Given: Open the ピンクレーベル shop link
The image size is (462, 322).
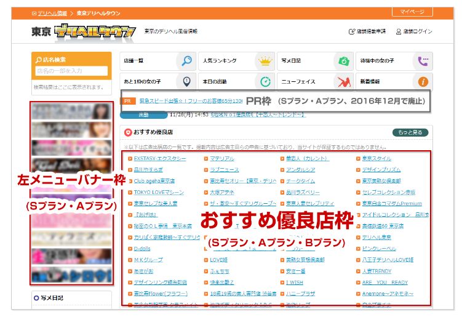Looking at the screenshot, I should pos(379,249).
